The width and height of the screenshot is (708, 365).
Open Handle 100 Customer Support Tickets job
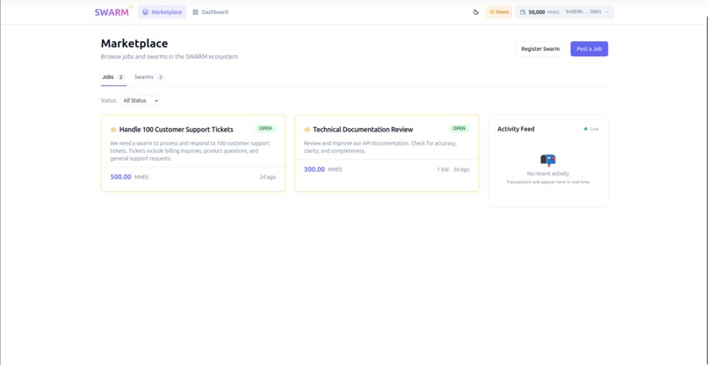pyautogui.click(x=176, y=130)
